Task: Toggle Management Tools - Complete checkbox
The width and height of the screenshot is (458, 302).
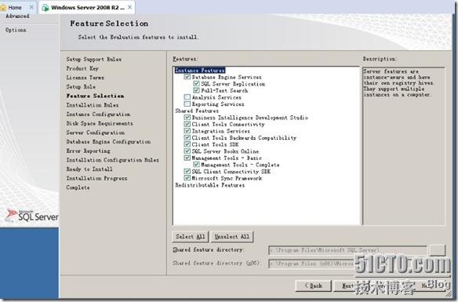Action: point(196,165)
